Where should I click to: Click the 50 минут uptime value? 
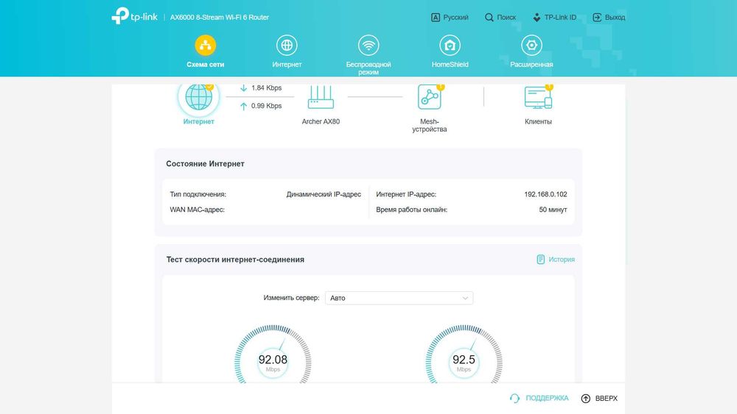click(553, 210)
